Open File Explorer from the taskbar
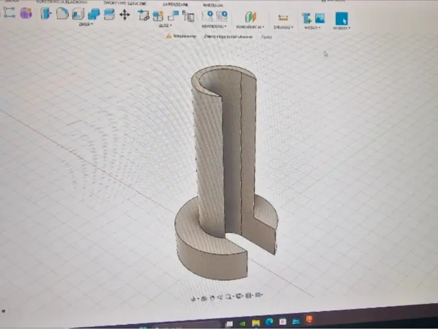 coord(255,323)
